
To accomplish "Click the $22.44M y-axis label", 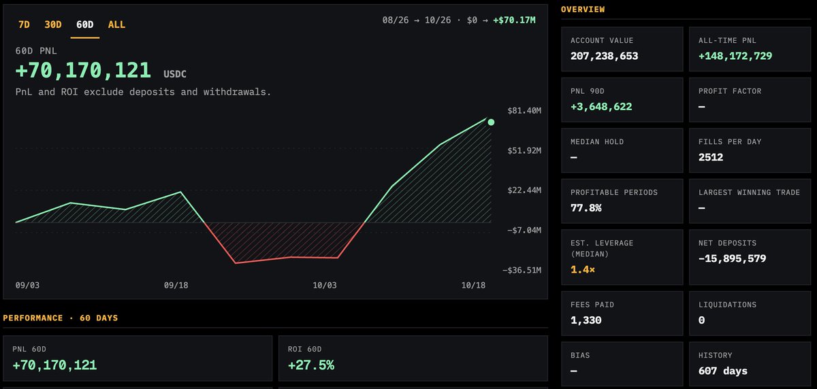I will [524, 190].
